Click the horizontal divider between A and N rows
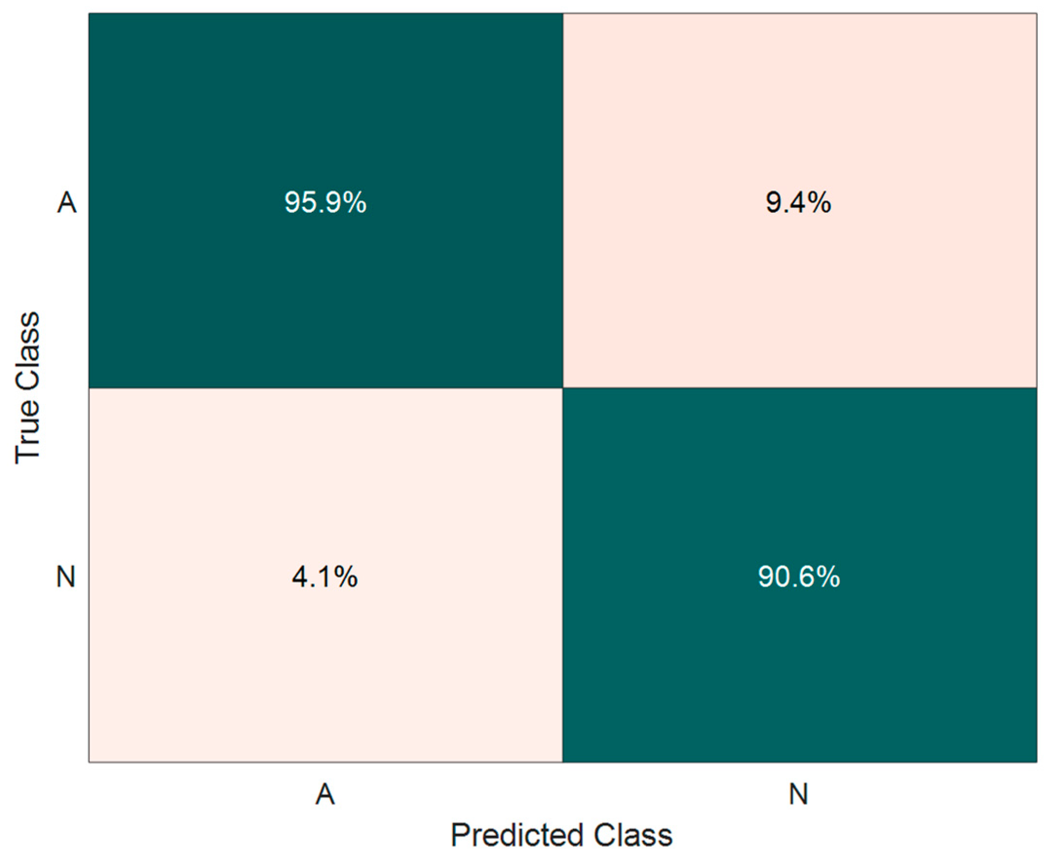The height and width of the screenshot is (858, 1050). coord(562,388)
